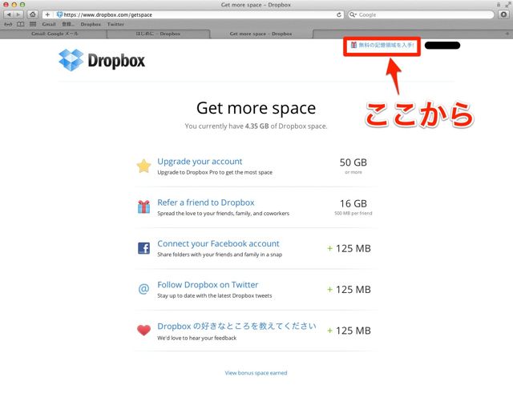Click the 無料の記憶領域を入手! link
513x405 pixels.
click(382, 45)
